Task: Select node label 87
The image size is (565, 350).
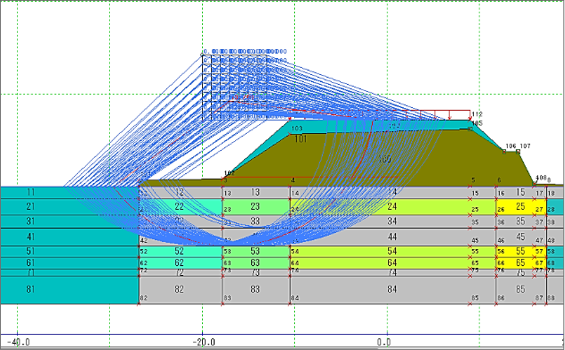Action: [x=539, y=298]
